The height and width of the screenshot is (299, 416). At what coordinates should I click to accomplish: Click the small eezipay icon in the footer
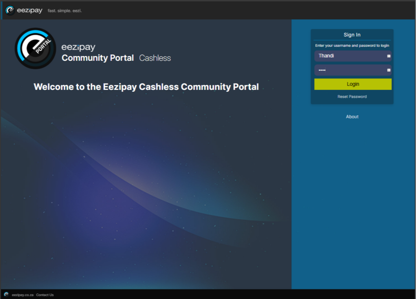[6, 294]
